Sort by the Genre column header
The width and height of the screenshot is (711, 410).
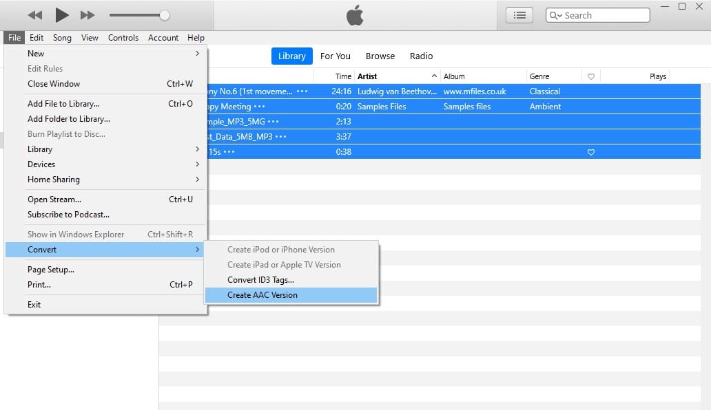click(x=539, y=76)
